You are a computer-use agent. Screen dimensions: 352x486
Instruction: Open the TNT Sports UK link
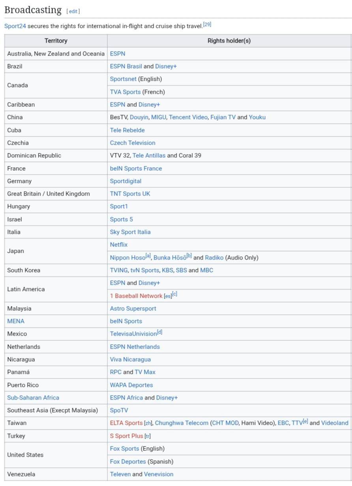(x=130, y=194)
